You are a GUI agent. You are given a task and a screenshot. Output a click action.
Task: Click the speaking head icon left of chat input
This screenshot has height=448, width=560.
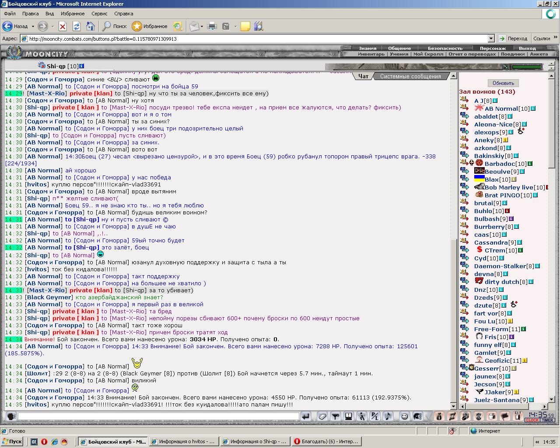pos(11,416)
